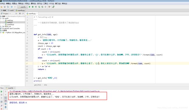Click line number 17 in the gutter

click(27, 63)
